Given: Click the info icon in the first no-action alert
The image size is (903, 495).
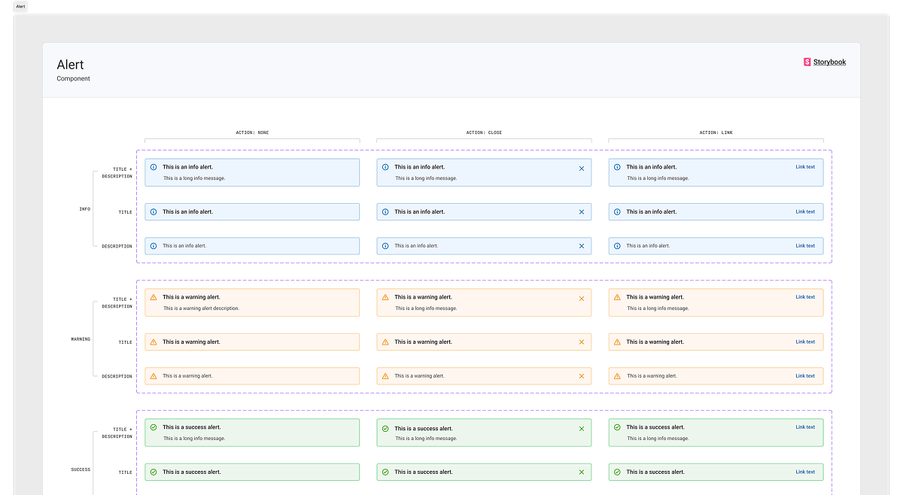Looking at the screenshot, I should click(154, 167).
